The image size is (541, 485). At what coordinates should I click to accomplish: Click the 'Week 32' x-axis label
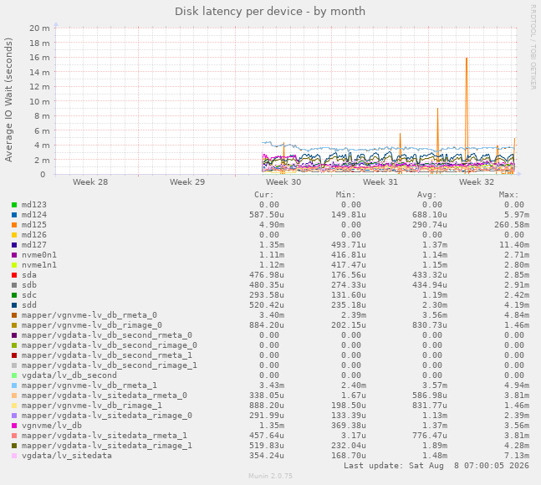(x=477, y=181)
